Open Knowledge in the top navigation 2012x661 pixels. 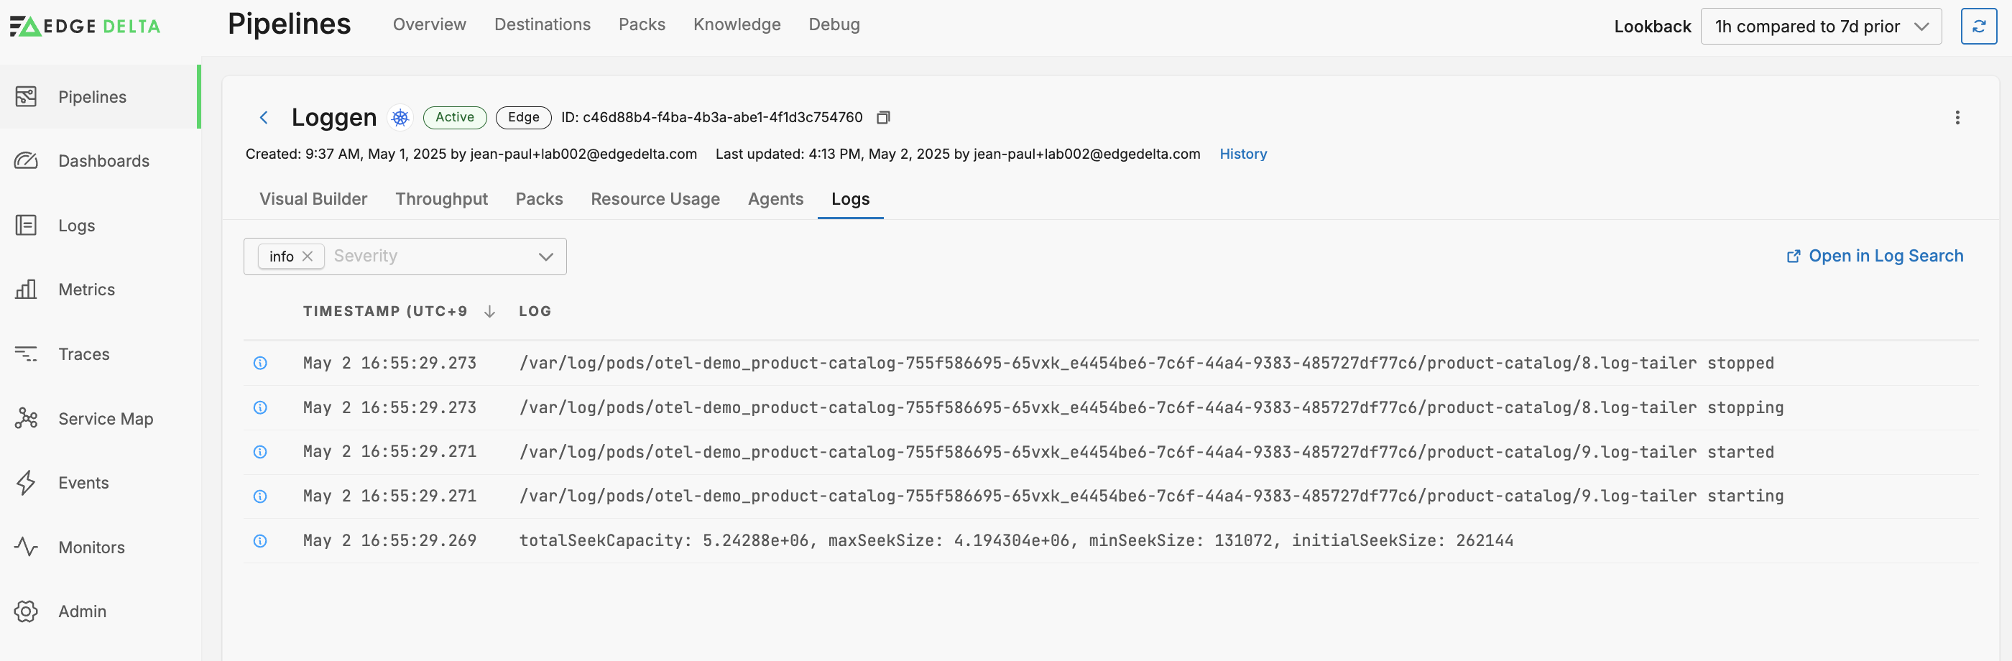click(x=737, y=24)
